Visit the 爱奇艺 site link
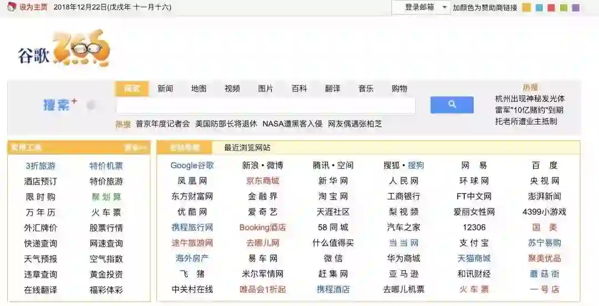The image size is (599, 306). tap(262, 212)
